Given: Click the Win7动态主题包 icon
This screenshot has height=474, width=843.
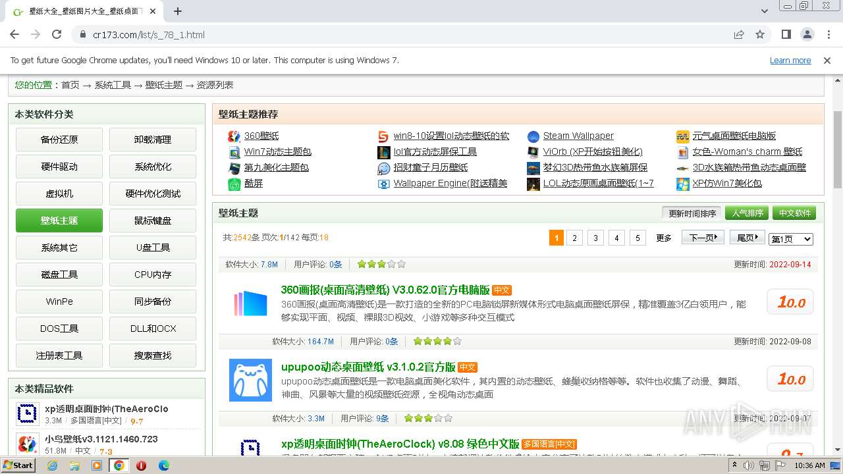Looking at the screenshot, I should point(234,152).
